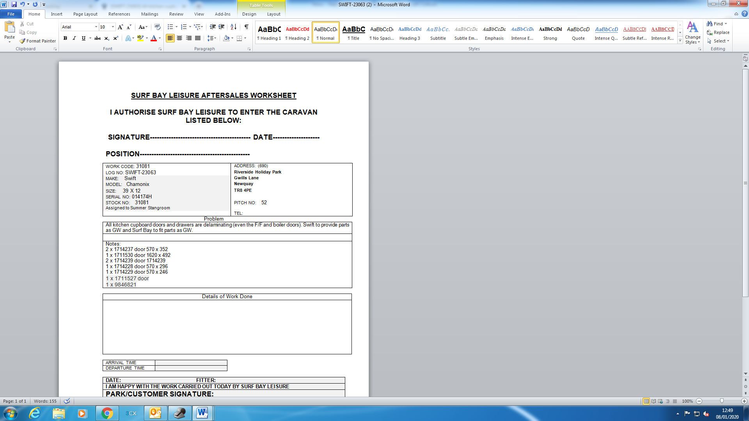Enable Justify text alignment
The width and height of the screenshot is (749, 421).
point(198,38)
